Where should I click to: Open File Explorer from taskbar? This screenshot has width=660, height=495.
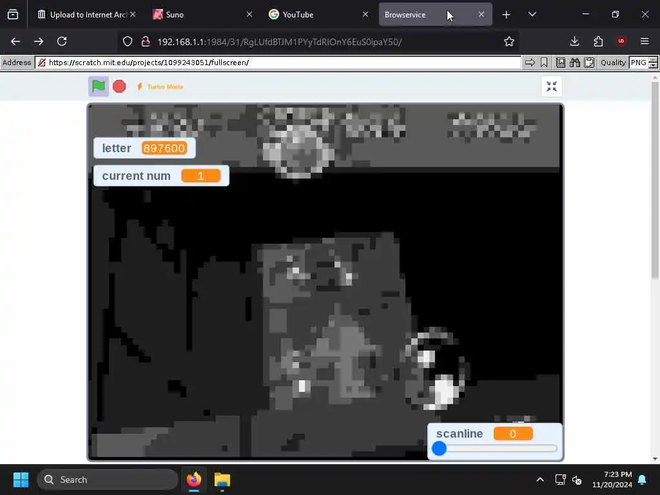point(222,480)
